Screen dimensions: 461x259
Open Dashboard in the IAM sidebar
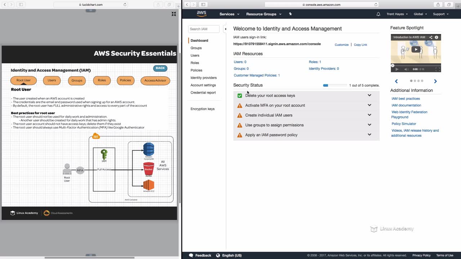(x=199, y=41)
